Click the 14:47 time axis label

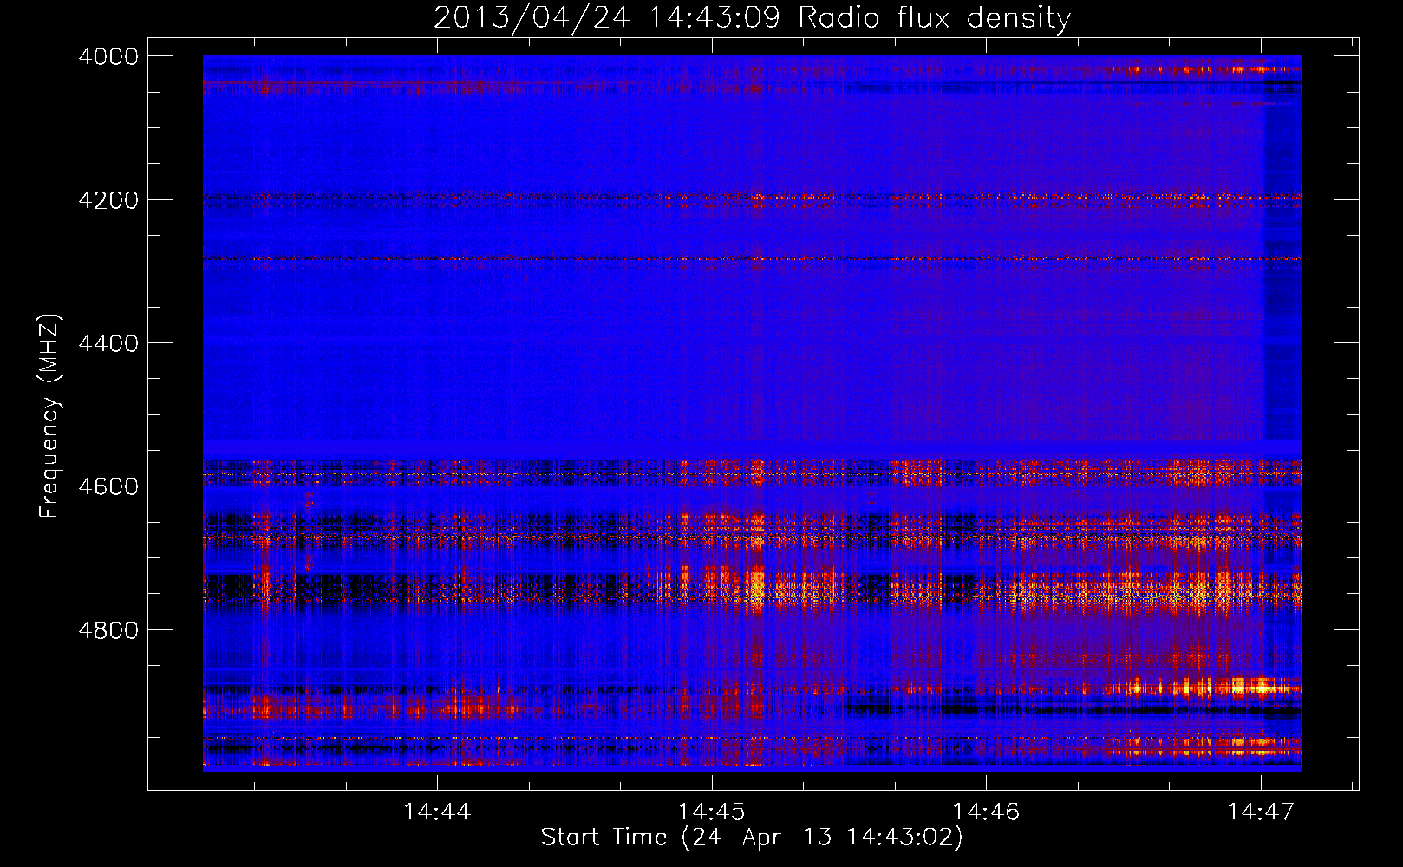pos(1260,812)
